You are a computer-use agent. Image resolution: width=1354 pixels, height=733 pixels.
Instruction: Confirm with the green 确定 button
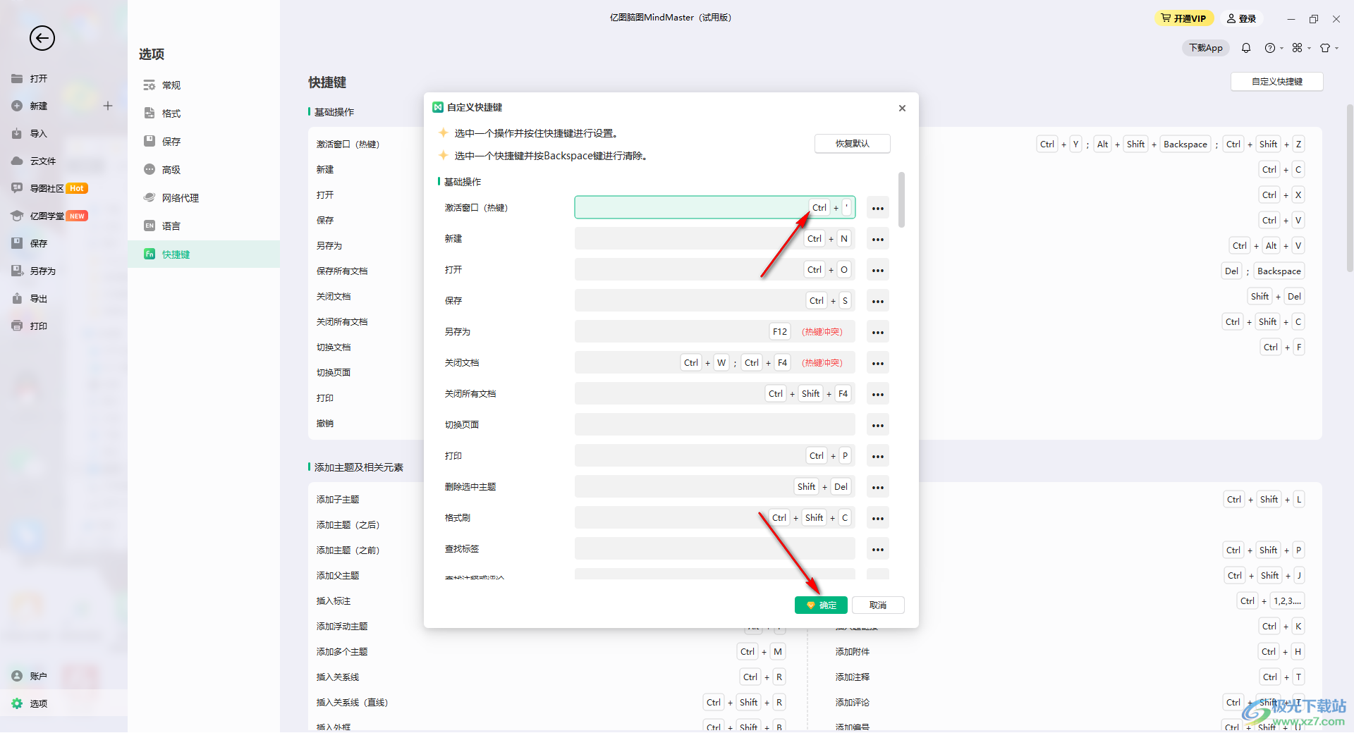821,605
